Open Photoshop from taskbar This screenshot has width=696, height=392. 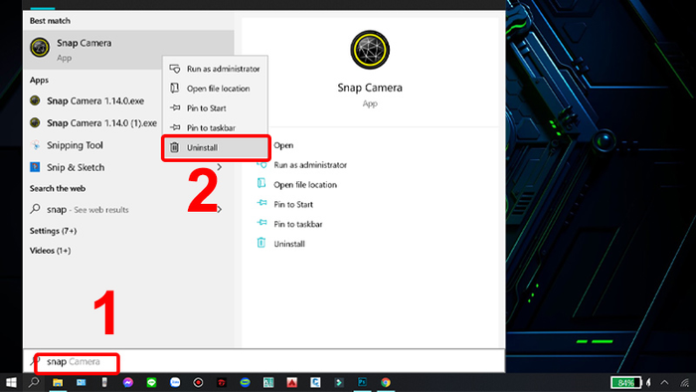362,382
